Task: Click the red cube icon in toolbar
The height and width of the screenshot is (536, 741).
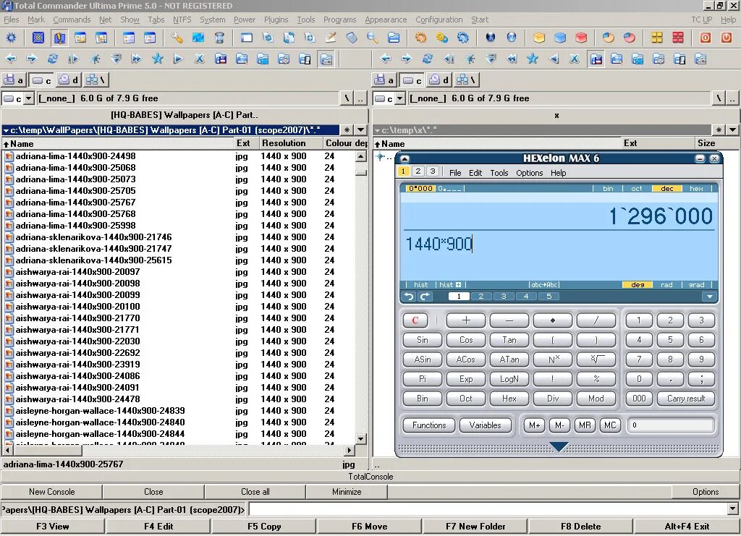Action: pyautogui.click(x=581, y=38)
